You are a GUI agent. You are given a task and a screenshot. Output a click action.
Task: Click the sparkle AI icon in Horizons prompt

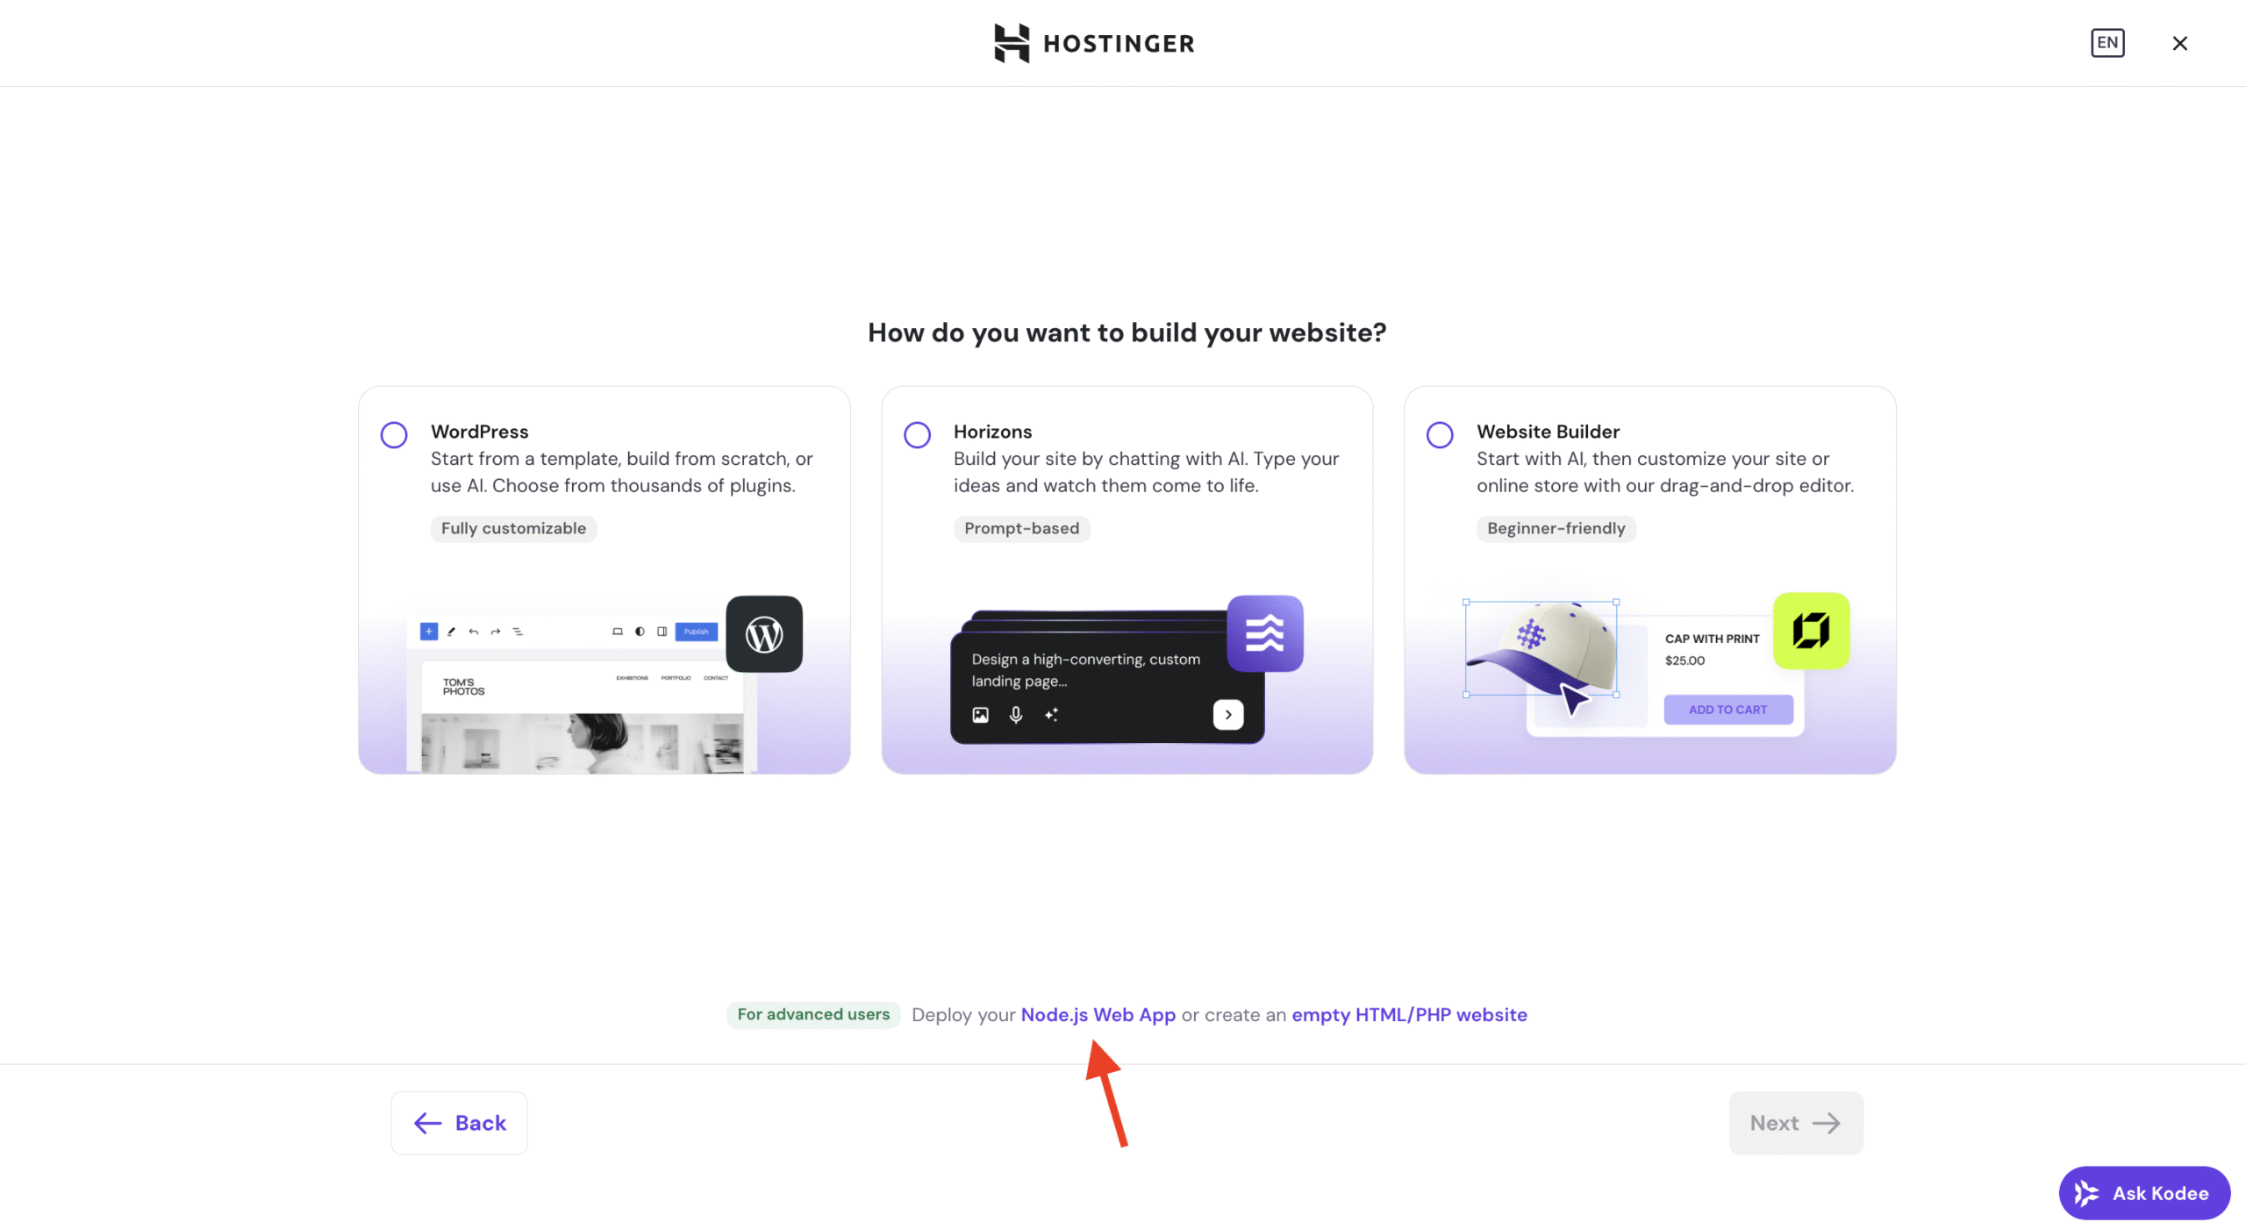1051,714
